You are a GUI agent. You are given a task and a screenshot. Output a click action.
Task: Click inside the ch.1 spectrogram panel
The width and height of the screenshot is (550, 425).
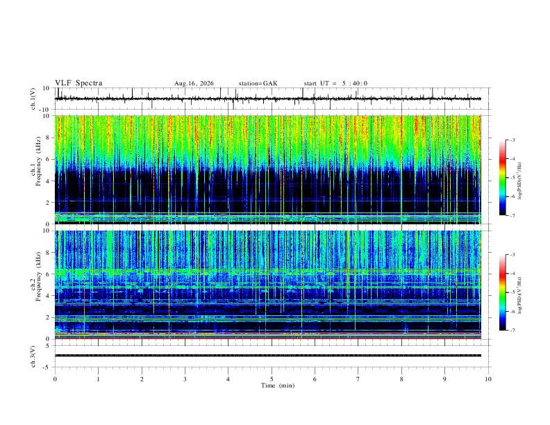(268, 169)
